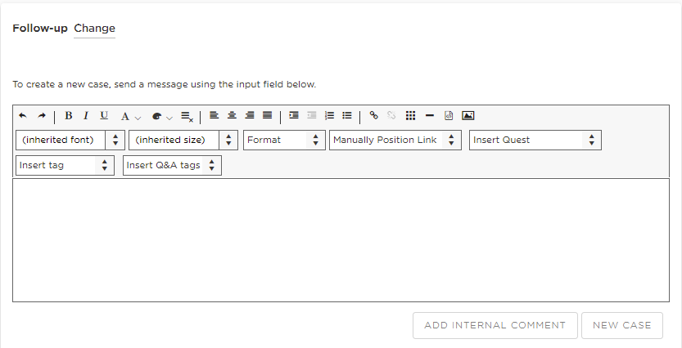Open the Insert Quest dropdown

click(x=535, y=141)
